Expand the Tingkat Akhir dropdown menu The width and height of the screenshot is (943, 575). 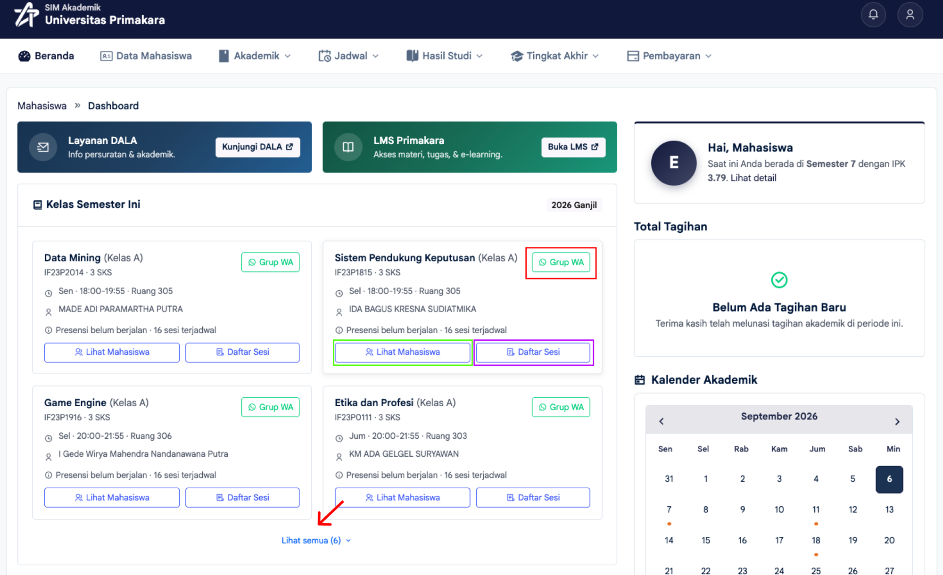click(554, 56)
